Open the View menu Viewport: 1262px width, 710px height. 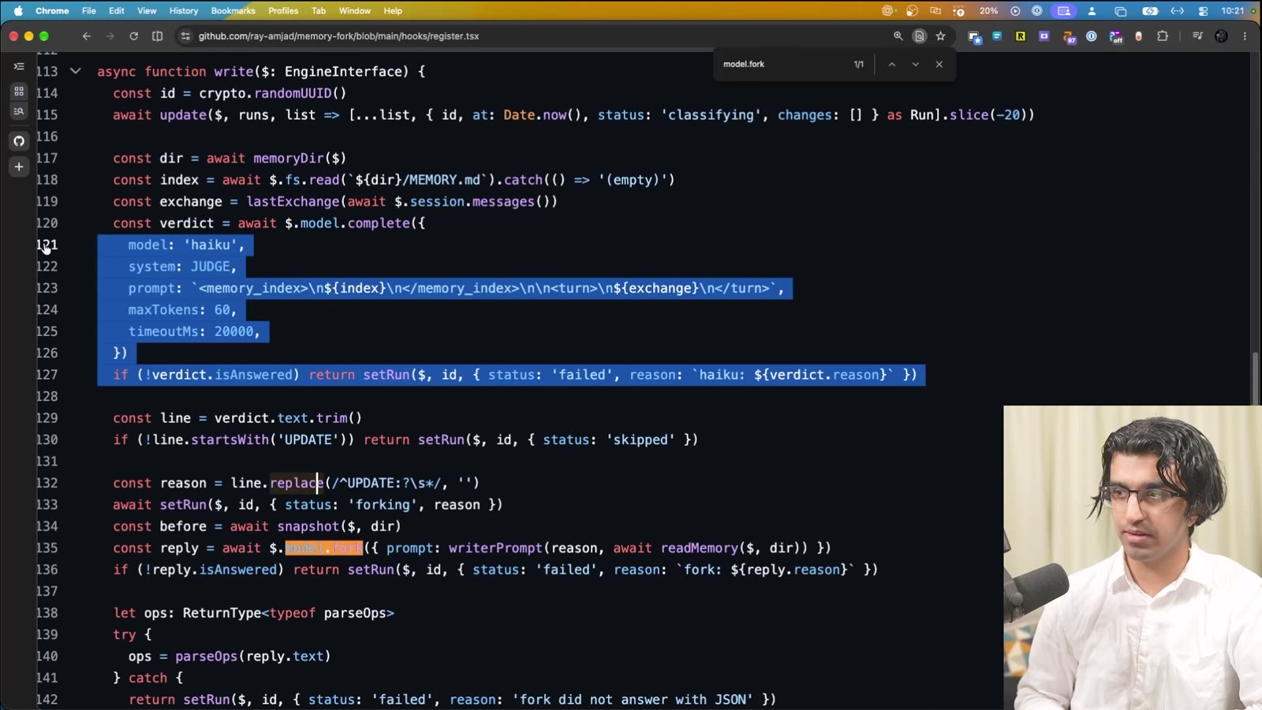147,11
